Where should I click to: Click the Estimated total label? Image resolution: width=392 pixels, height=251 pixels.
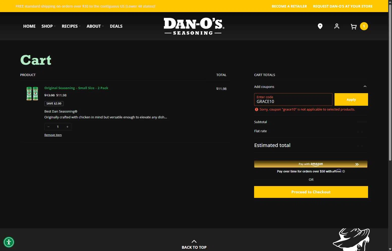[x=272, y=145]
